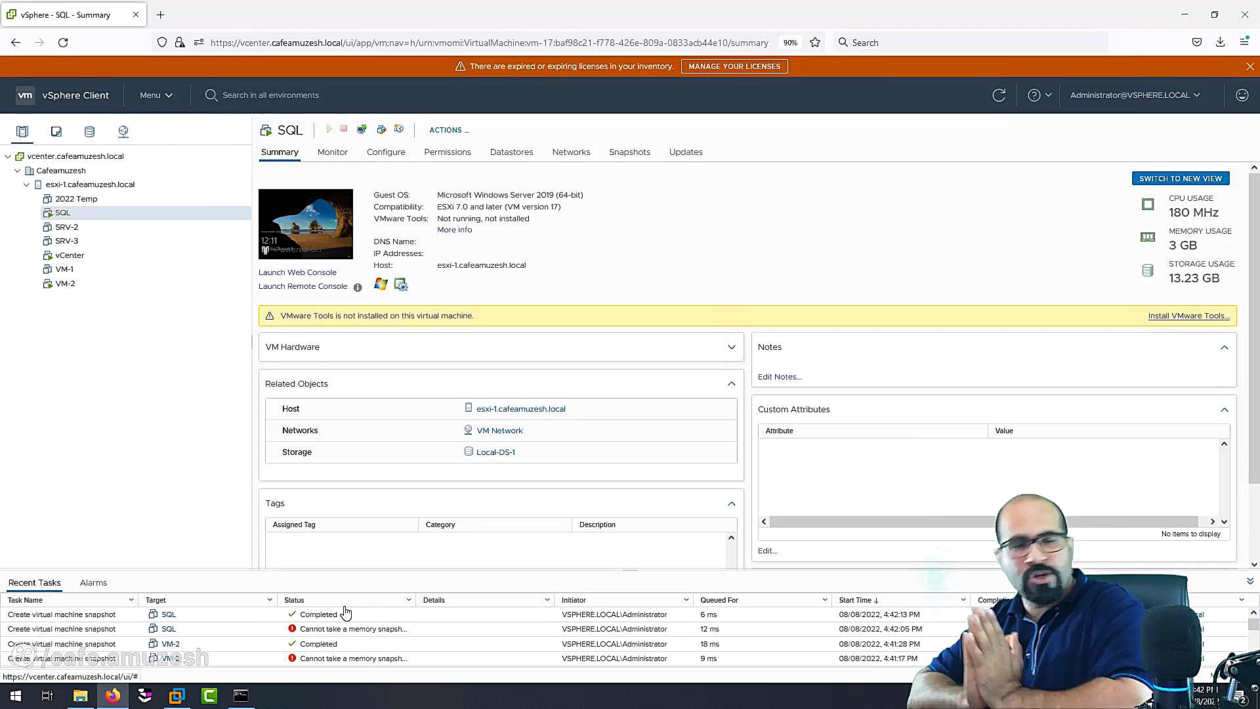
Task: Click the vSphere Client vm logo
Action: coord(25,95)
